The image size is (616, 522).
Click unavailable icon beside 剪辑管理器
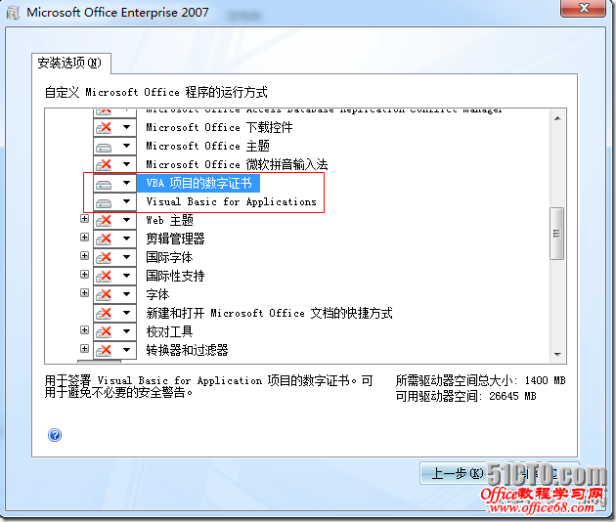[x=104, y=239]
